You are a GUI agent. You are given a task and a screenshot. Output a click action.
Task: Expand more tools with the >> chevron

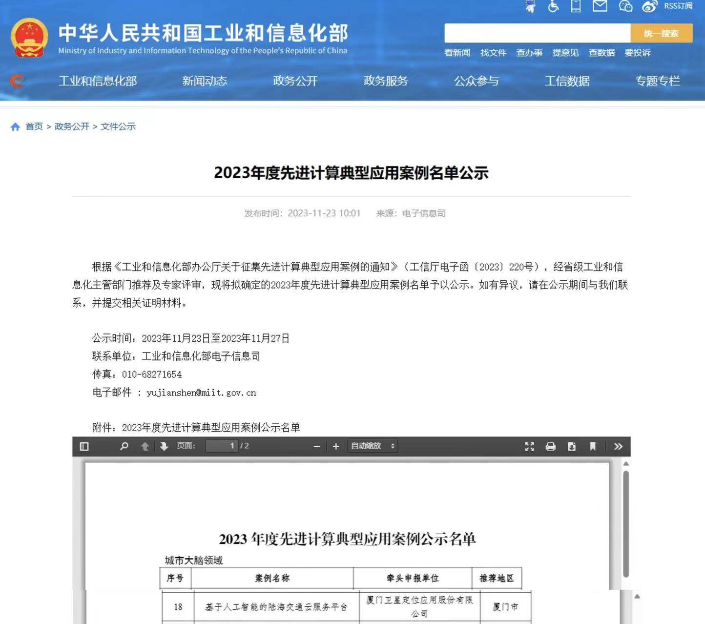click(x=618, y=446)
